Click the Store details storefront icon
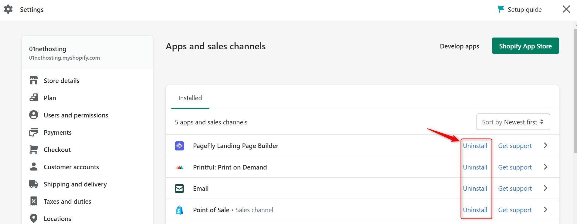Viewport: 577px width, 224px height. pos(34,81)
